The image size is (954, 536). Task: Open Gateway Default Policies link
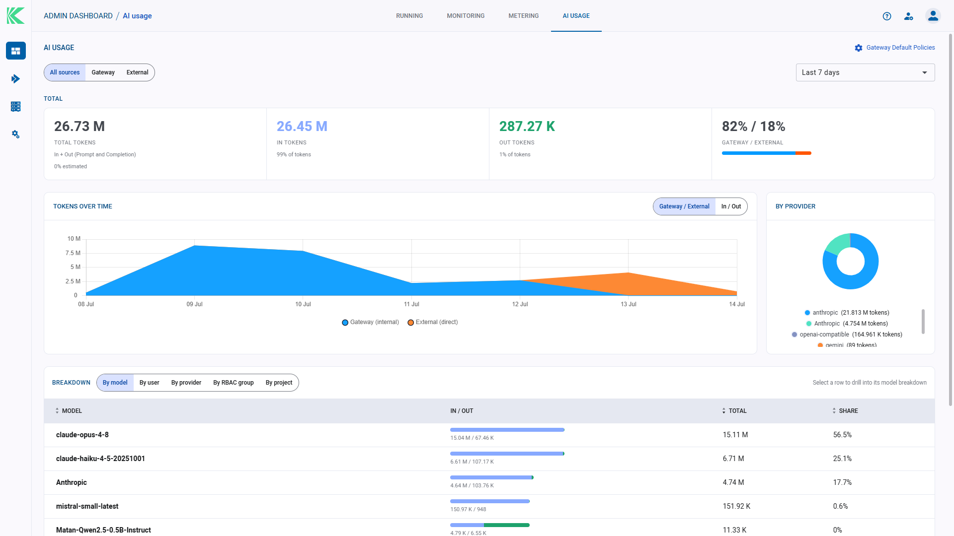point(900,48)
